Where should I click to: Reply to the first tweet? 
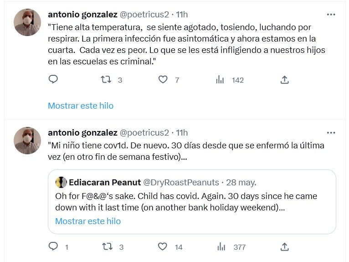pyautogui.click(x=53, y=80)
